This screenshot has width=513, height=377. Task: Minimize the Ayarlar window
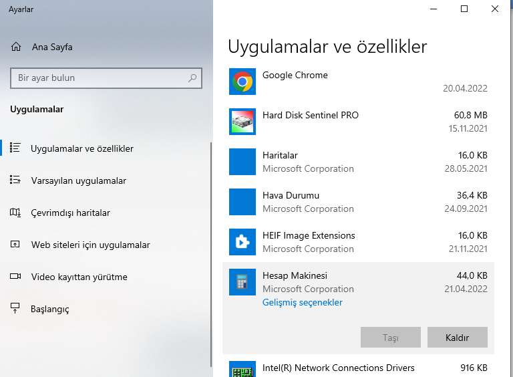434,9
